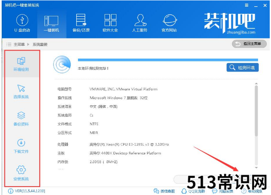Viewport: 271px width, 195px height.
Task: Visit the 官方网站 official website
Action: coord(169,23)
